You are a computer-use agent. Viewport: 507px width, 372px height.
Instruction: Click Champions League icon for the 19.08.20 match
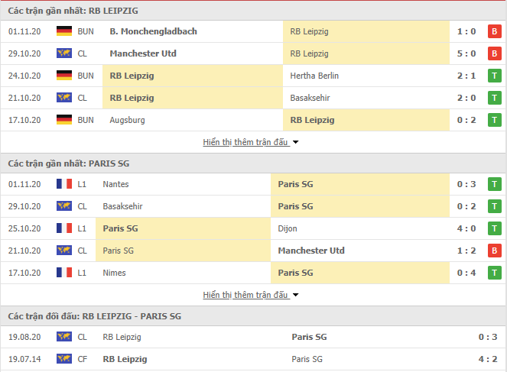(x=64, y=337)
